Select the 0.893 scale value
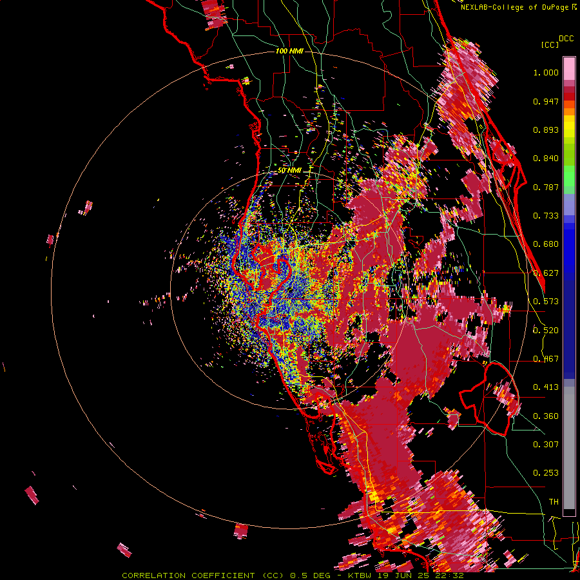The image size is (580, 580). (x=546, y=130)
